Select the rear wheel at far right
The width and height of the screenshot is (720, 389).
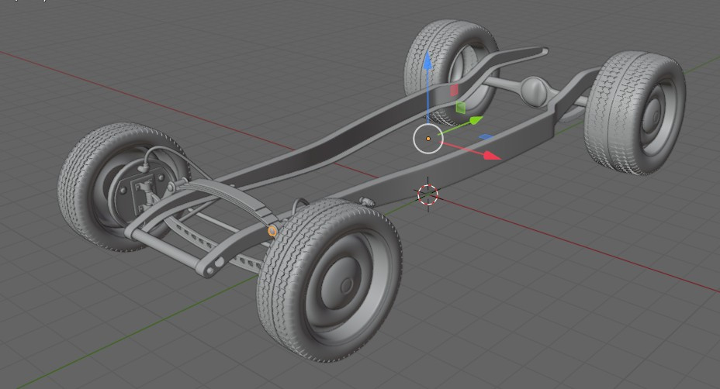click(x=635, y=113)
